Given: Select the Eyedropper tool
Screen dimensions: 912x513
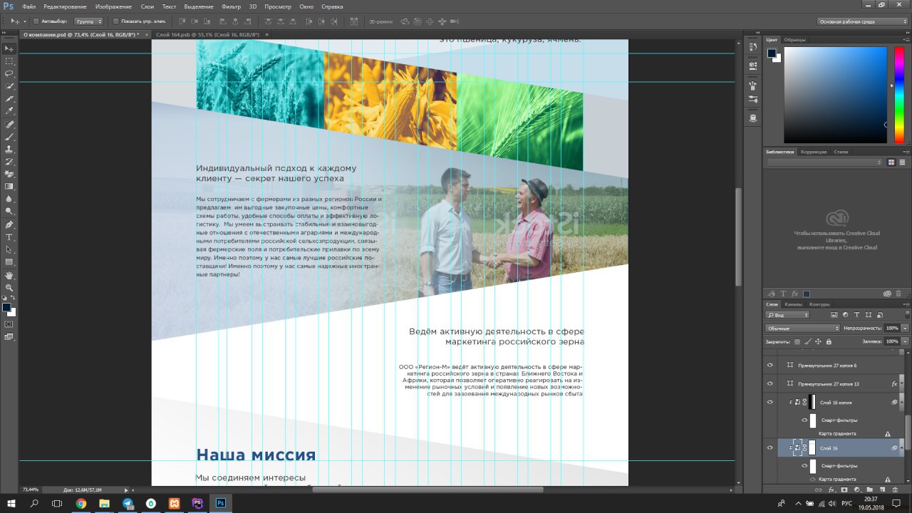Looking at the screenshot, I should point(9,111).
